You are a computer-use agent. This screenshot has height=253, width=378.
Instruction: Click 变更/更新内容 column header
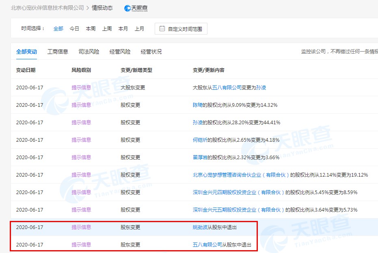click(209, 70)
